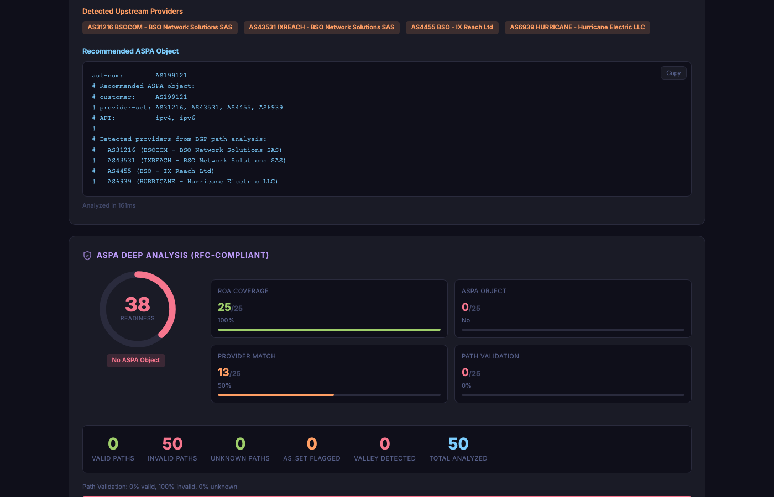Click the AS43531 (IXREACH) code comment line
Viewport: 774px width, 497px height.
coord(189,161)
